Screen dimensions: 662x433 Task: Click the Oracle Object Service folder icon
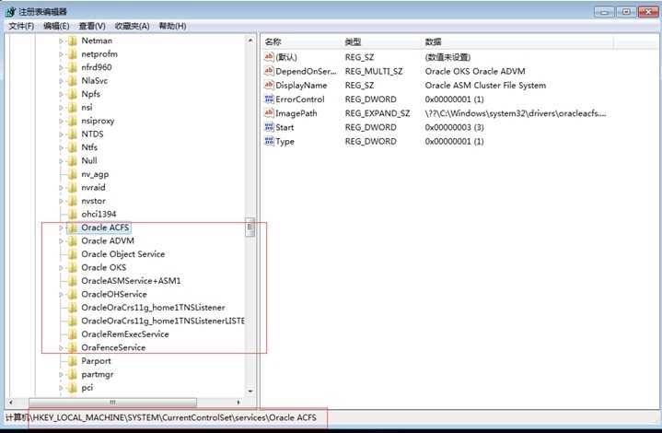[73, 254]
